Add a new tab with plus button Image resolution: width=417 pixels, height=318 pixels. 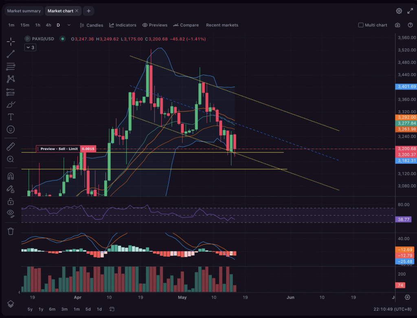pos(88,11)
